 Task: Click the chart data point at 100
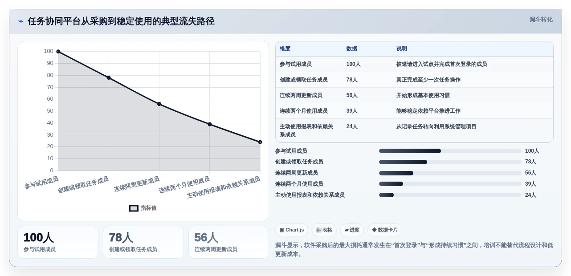(x=58, y=52)
